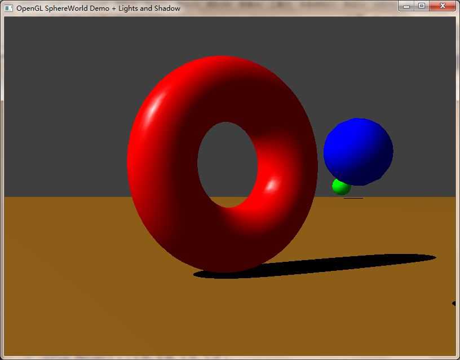This screenshot has width=460, height=360.
Task: Click the window title 'OpenGL SphereWorld Demo + Lights and Shadow'
Action: (98, 8)
